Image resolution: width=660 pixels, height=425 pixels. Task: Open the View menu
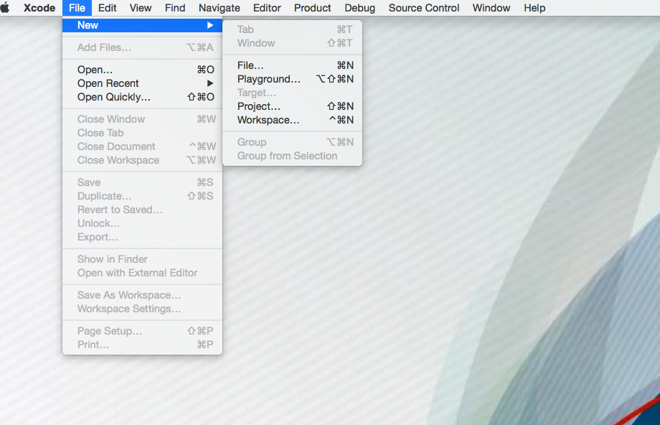tap(141, 8)
